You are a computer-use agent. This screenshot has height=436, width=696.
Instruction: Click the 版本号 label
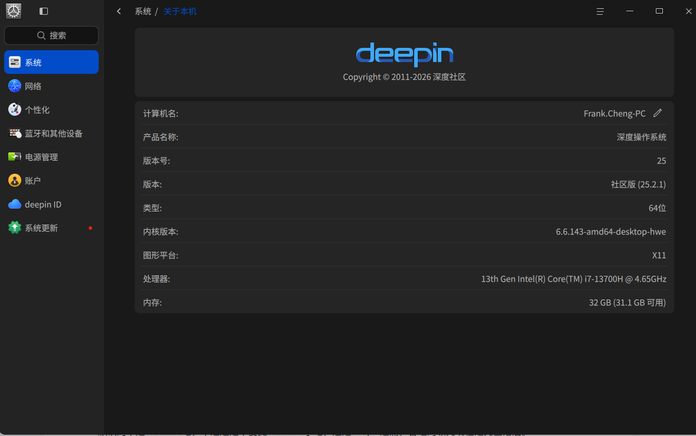coord(156,160)
